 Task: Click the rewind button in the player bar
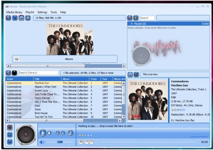(87, 142)
